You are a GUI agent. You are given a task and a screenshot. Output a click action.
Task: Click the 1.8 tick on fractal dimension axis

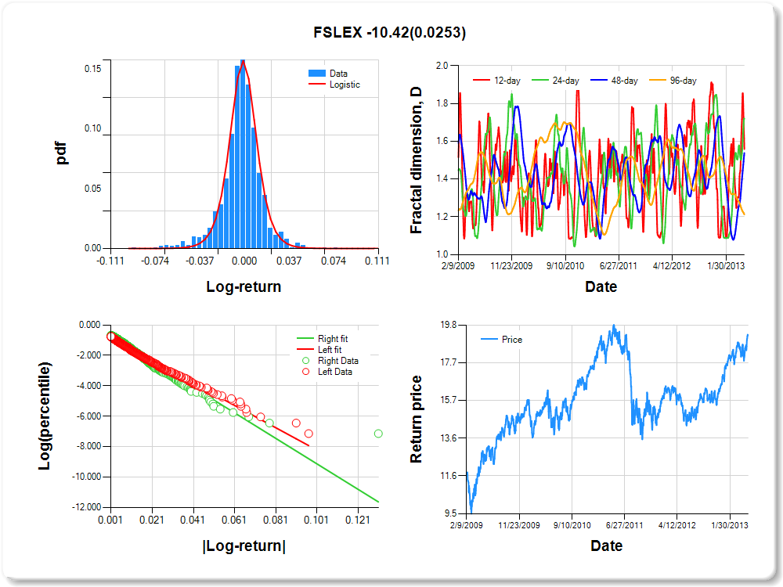(x=442, y=103)
